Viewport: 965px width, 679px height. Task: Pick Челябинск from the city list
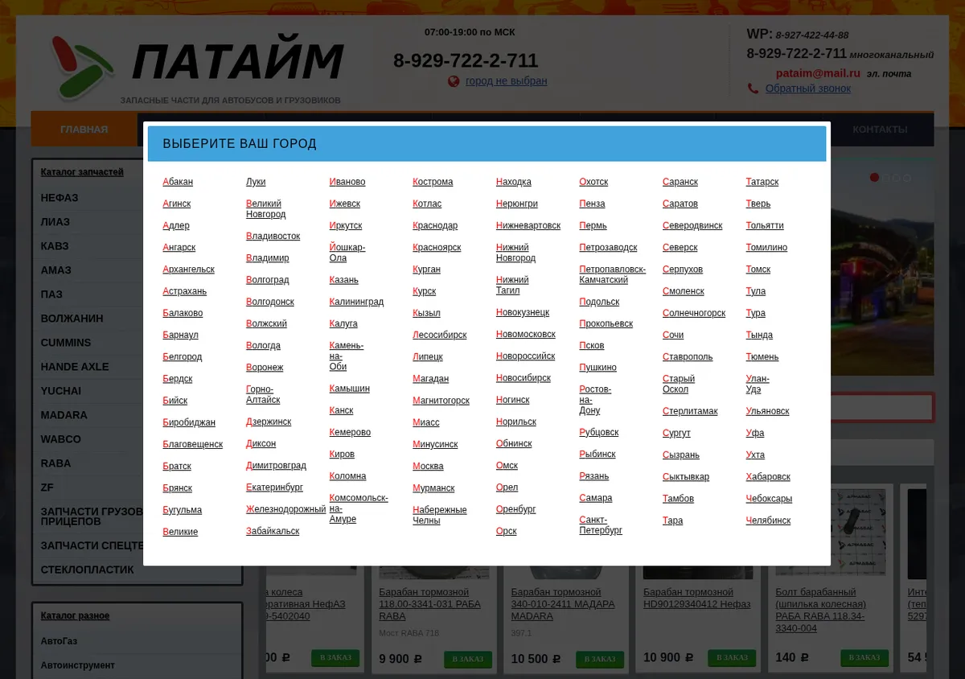[x=768, y=521]
